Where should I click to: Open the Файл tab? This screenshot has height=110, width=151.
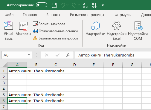(x=9, y=15)
